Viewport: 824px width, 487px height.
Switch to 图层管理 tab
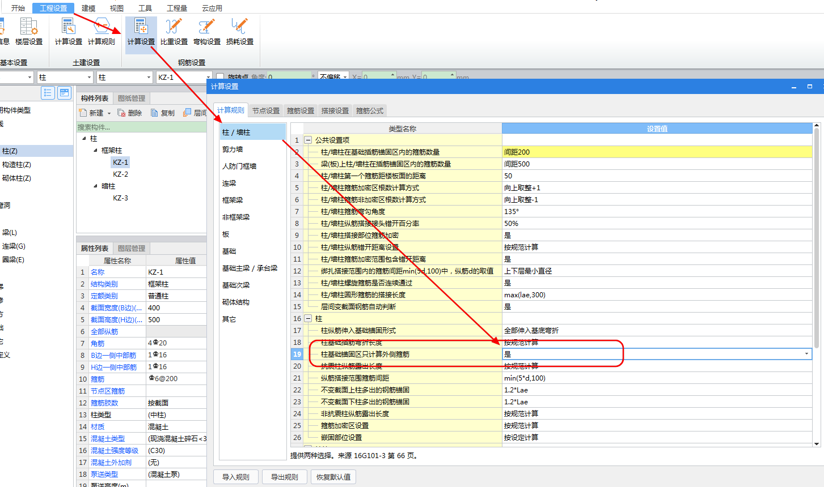(x=132, y=249)
